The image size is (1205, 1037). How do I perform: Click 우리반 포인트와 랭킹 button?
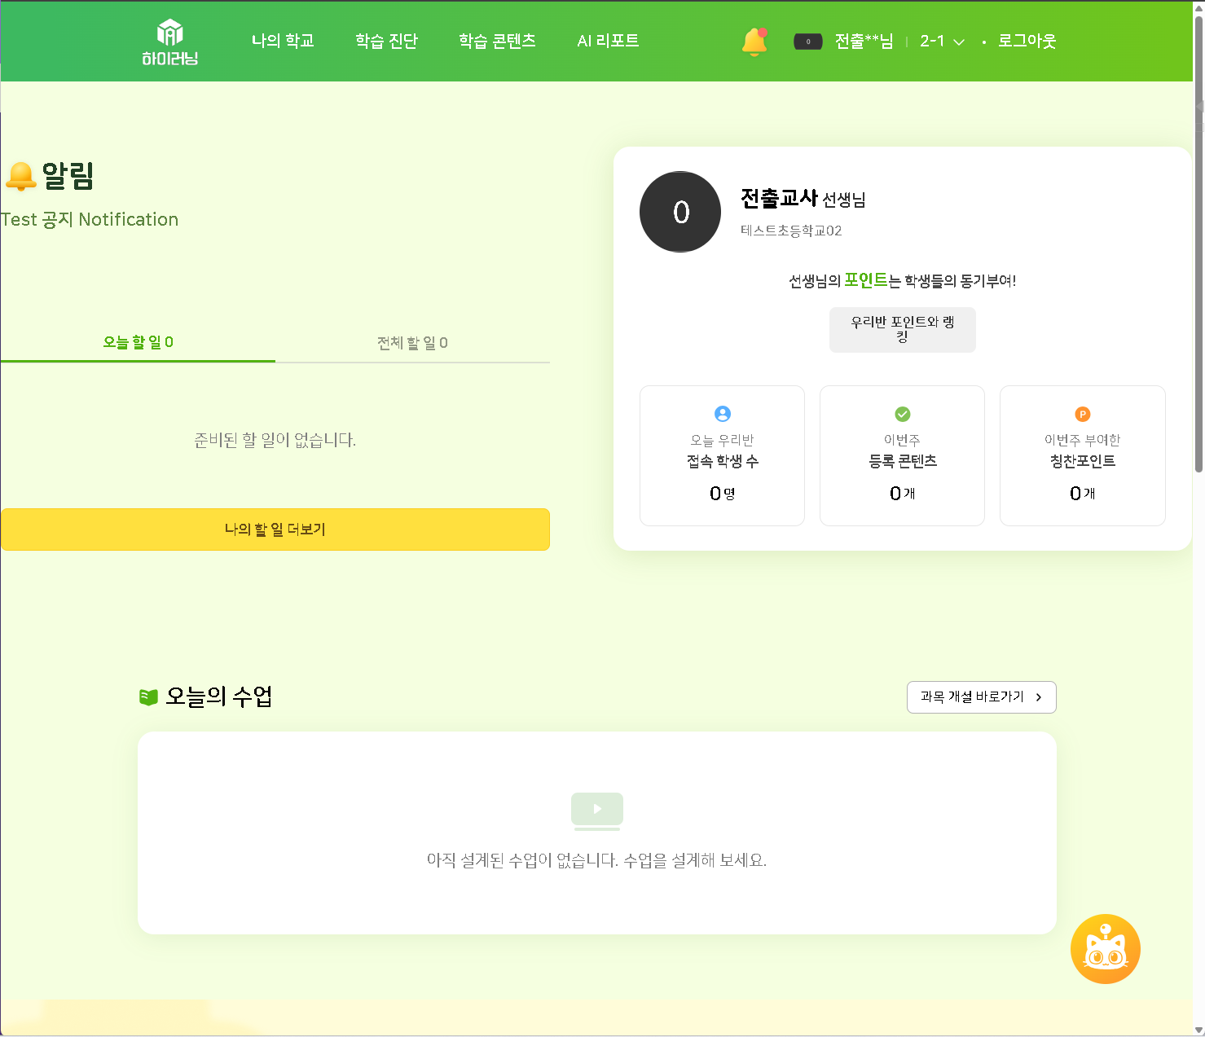(902, 329)
